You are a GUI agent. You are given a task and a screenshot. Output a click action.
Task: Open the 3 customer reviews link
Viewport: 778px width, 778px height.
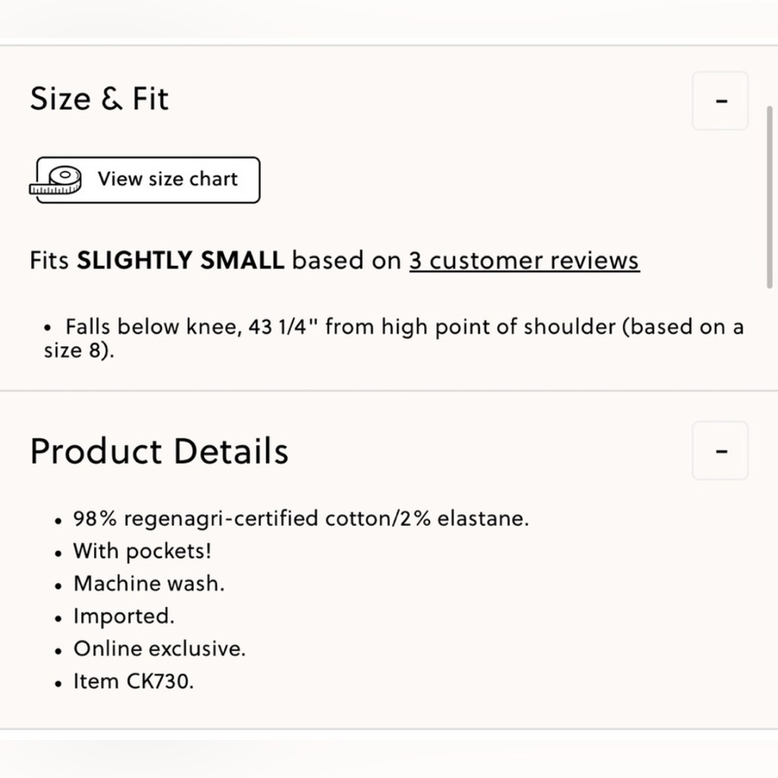coord(524,261)
